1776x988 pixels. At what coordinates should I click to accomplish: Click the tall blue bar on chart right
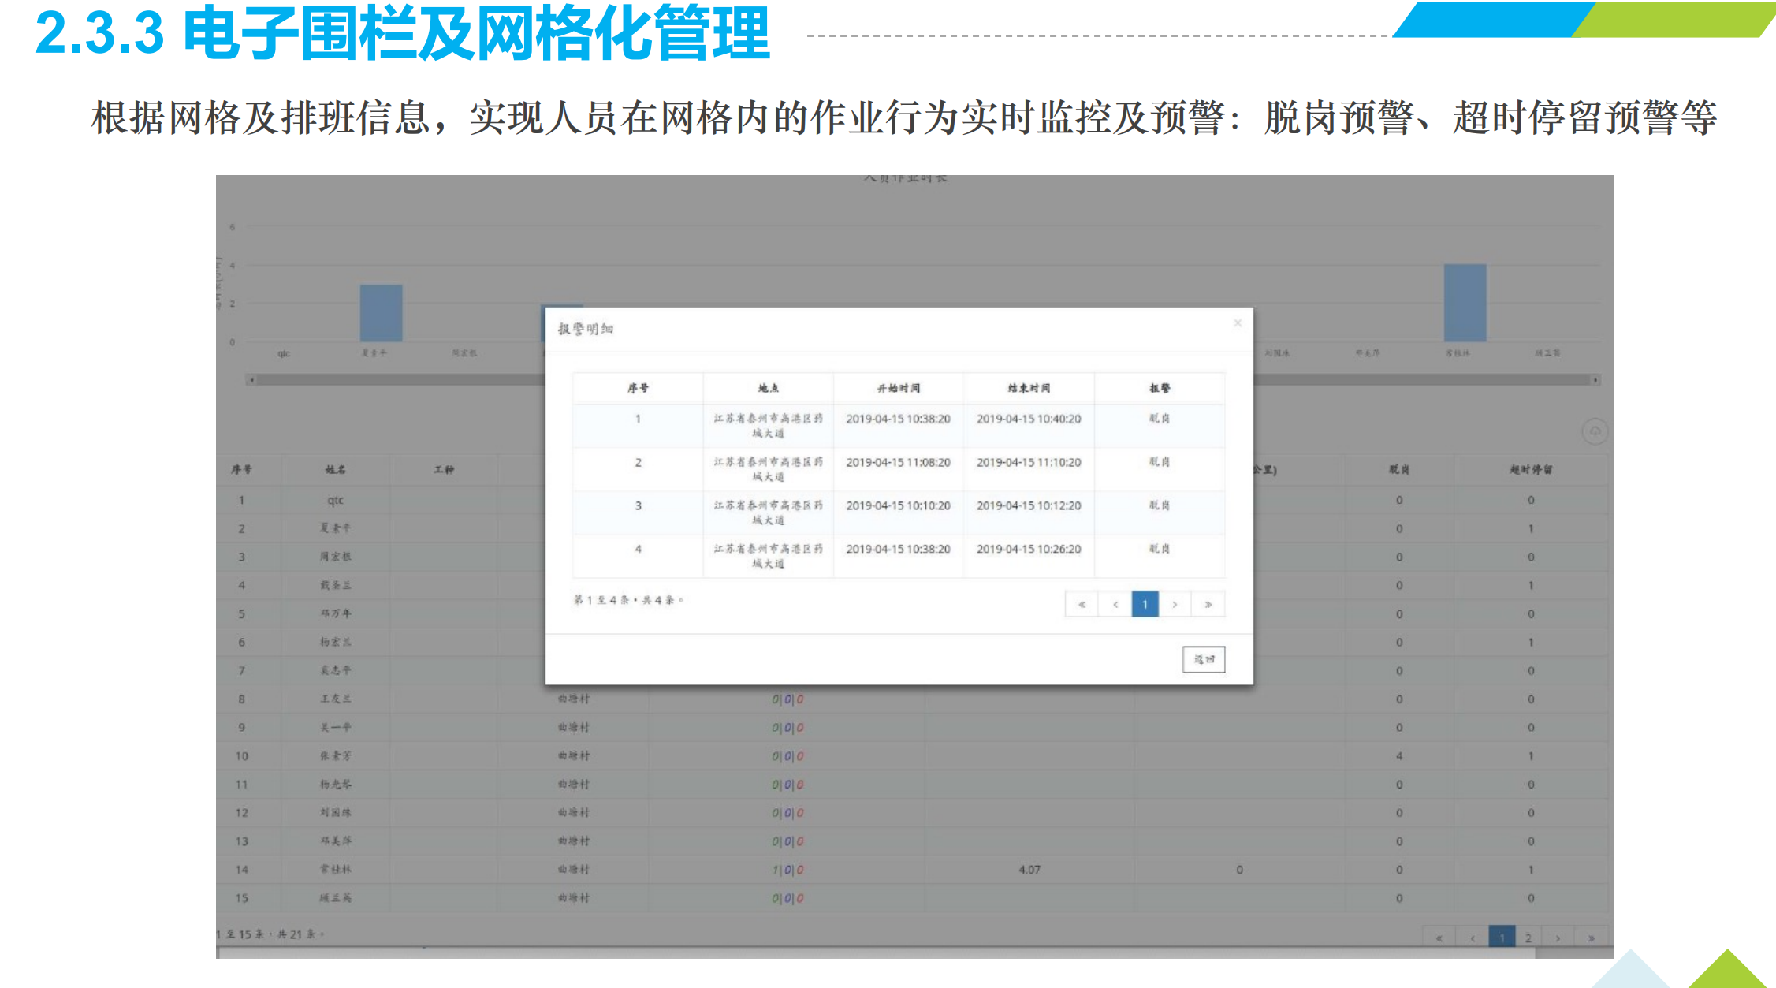point(1465,303)
